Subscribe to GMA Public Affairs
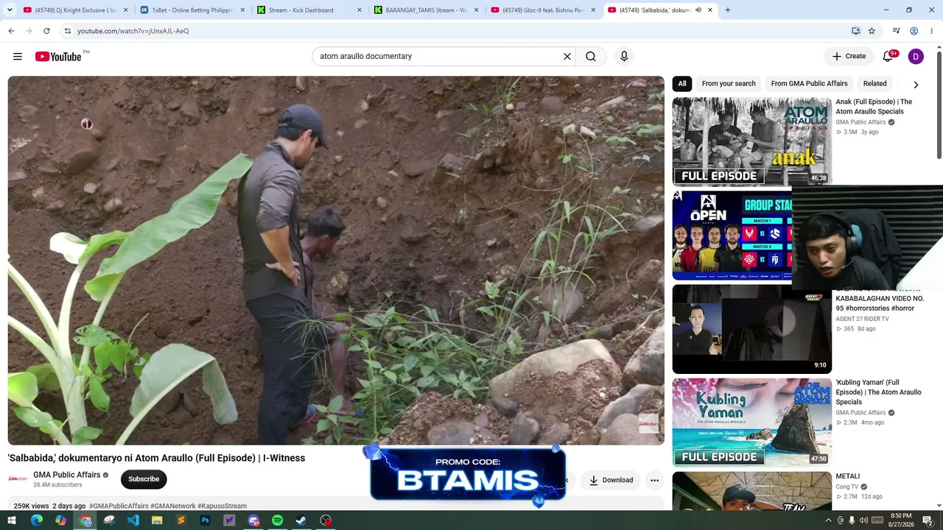Image resolution: width=943 pixels, height=530 pixels. 144,479
